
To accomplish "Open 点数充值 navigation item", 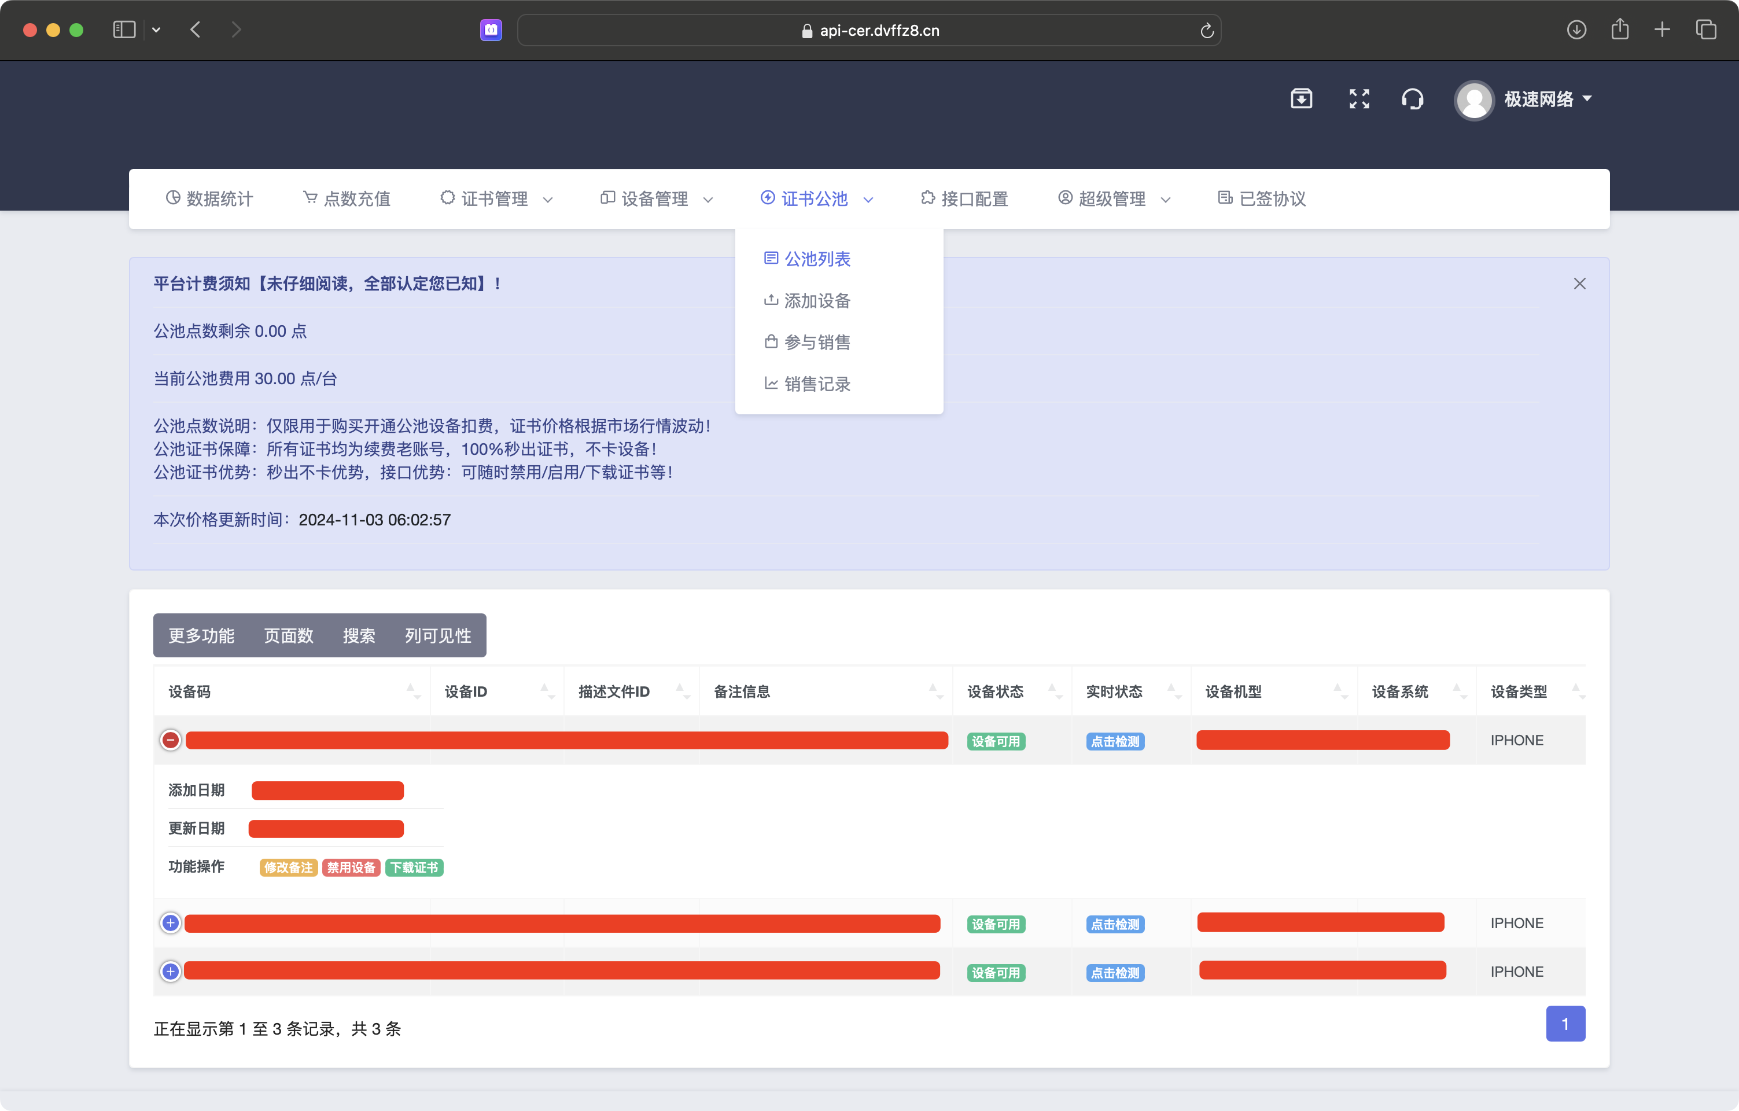I will 347,198.
